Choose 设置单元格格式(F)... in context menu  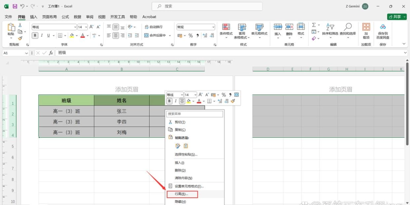tap(195, 186)
